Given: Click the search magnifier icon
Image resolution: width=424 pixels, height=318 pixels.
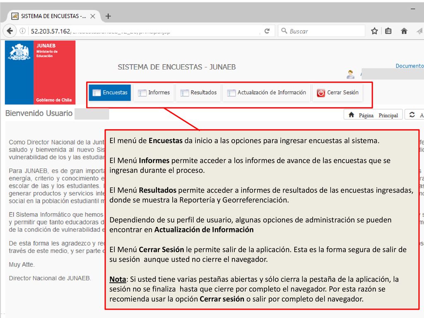Looking at the screenshot, I should pos(284,31).
